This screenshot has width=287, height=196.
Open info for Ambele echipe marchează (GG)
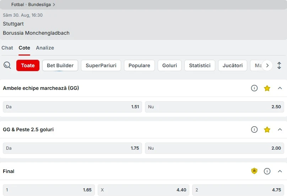coord(254,88)
